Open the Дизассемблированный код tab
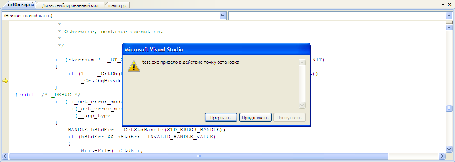Screen dimensions: 455x162 (x=70, y=5)
